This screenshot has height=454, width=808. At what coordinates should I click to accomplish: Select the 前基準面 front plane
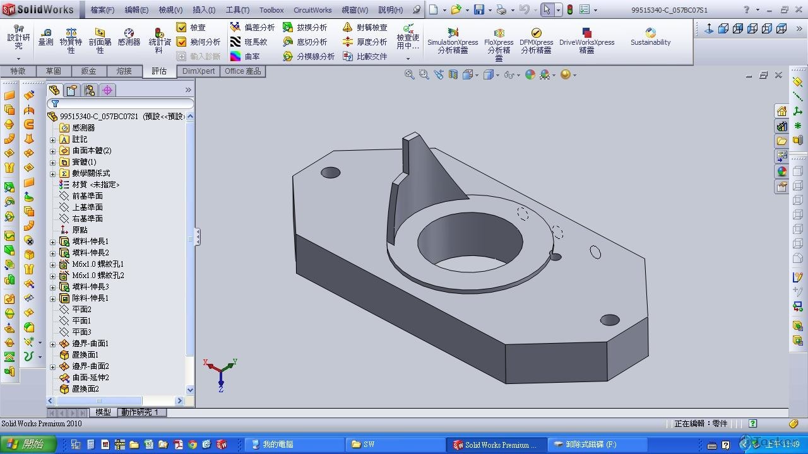coord(87,196)
